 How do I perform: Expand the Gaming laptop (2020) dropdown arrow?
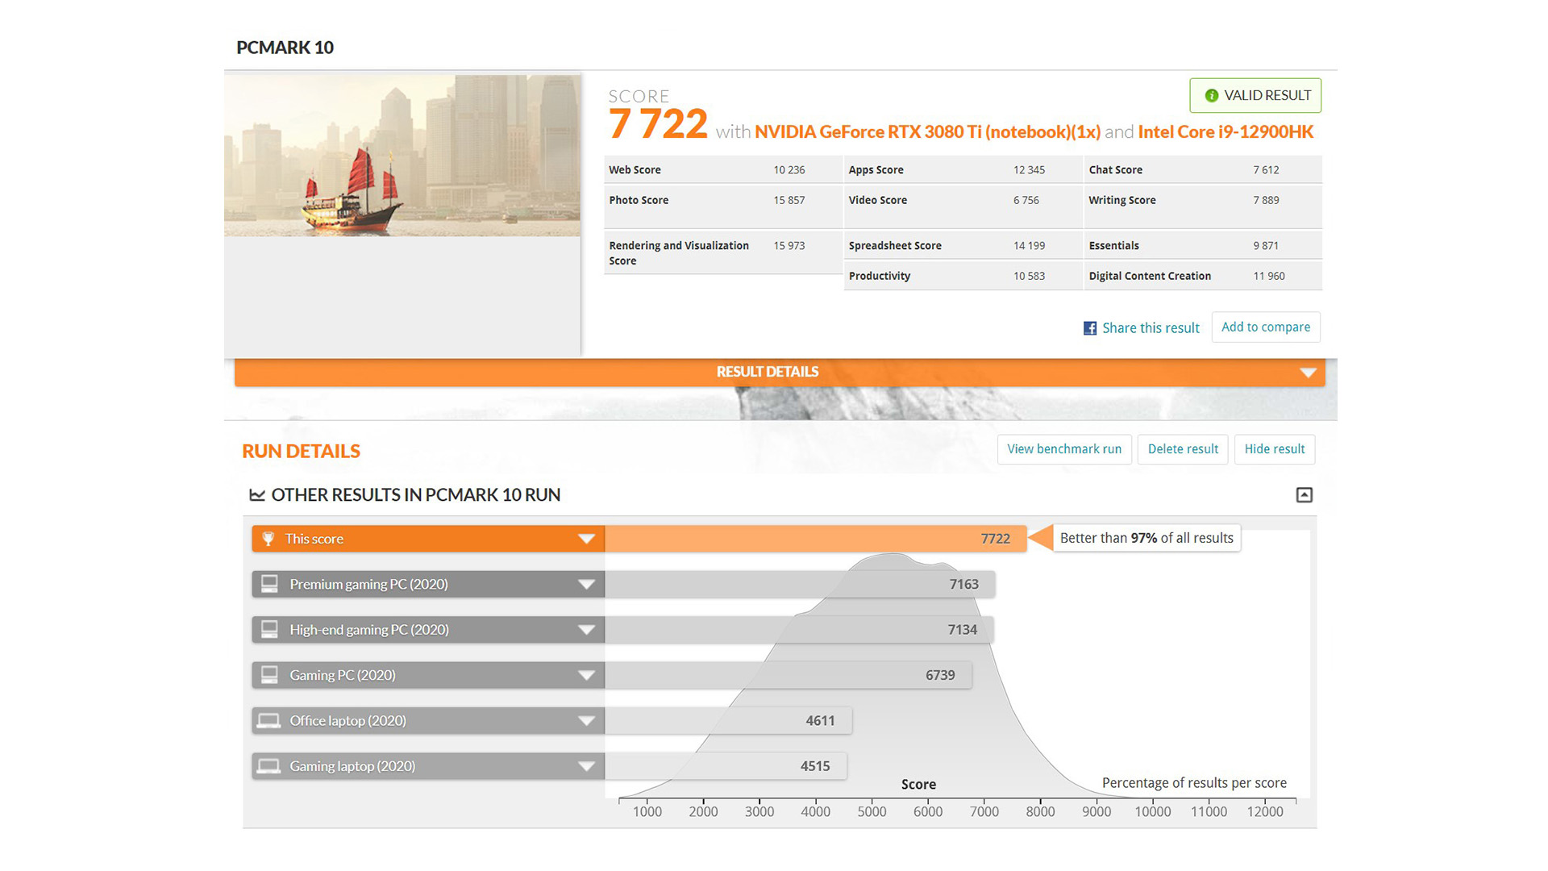point(586,766)
